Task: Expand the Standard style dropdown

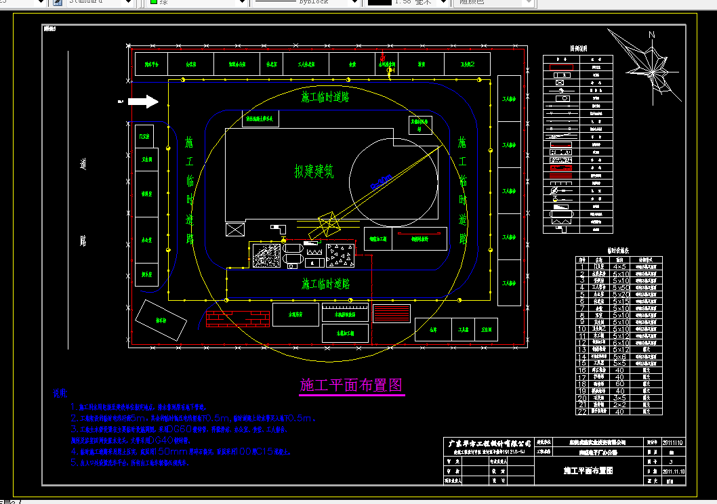Action: click(129, 3)
